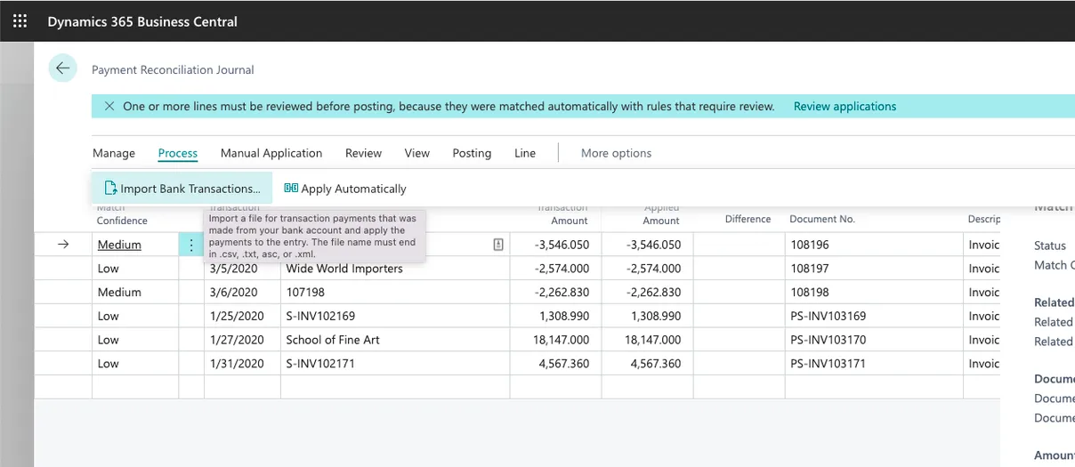The width and height of the screenshot is (1075, 467).
Task: Open the Line menu
Action: click(525, 153)
